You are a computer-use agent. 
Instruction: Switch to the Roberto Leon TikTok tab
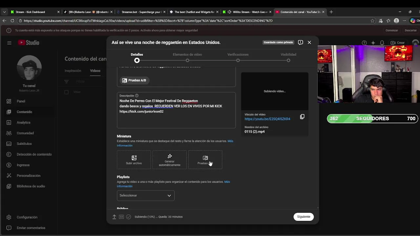pos(88,12)
